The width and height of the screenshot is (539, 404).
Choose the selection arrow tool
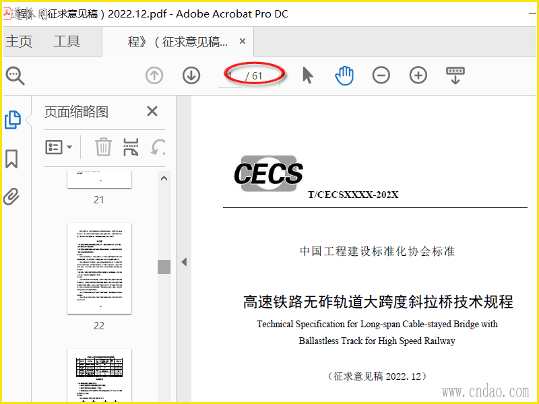[308, 75]
